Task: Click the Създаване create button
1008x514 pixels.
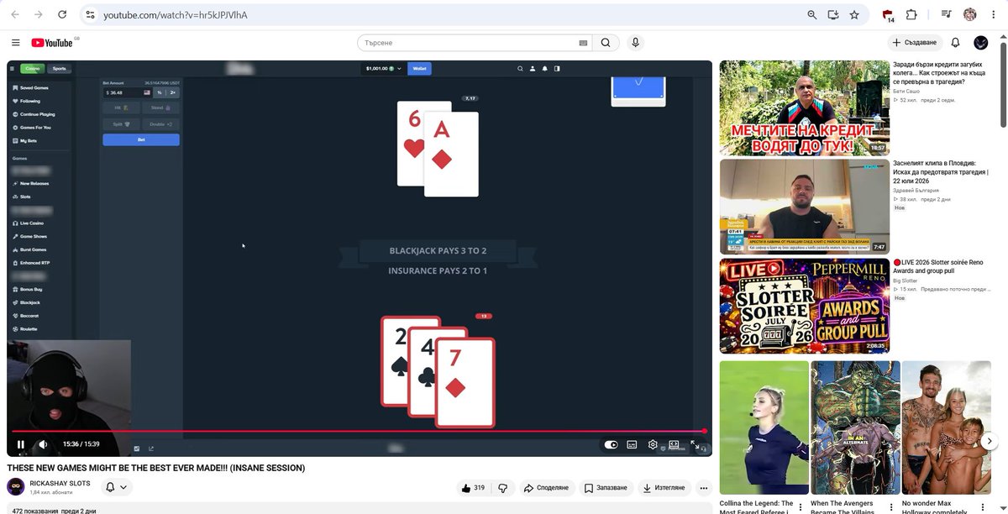Action: (x=914, y=43)
